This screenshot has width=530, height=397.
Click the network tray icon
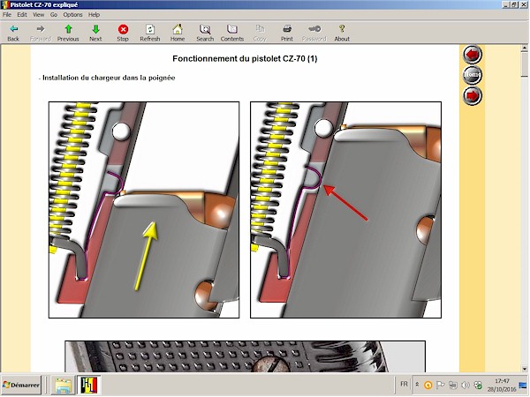tap(453, 385)
